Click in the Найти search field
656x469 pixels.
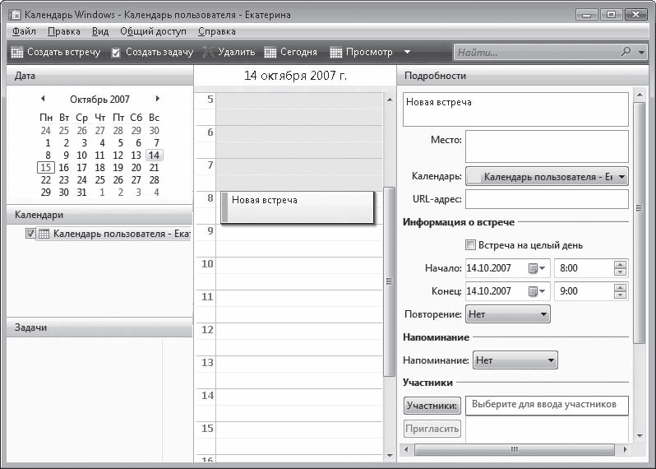pos(535,53)
